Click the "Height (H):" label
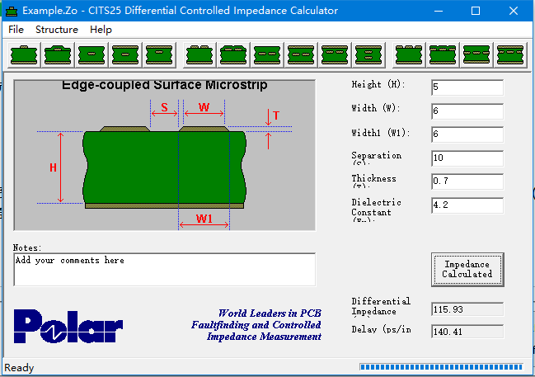This screenshot has height=377, width=535. [378, 84]
